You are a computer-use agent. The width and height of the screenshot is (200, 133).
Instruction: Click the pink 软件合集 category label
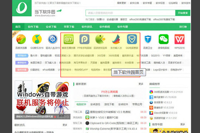pos(22,70)
